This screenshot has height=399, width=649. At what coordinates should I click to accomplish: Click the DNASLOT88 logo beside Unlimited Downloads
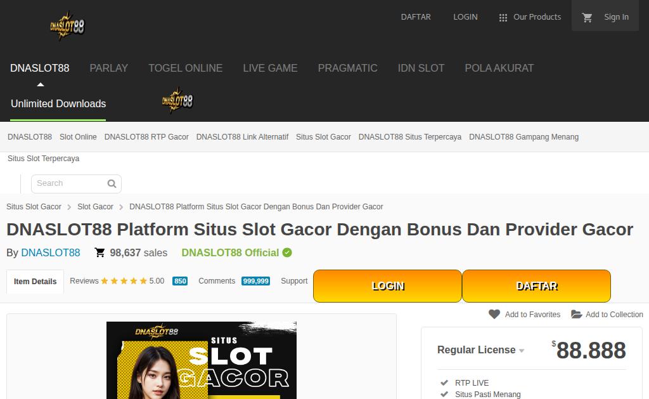point(177,100)
